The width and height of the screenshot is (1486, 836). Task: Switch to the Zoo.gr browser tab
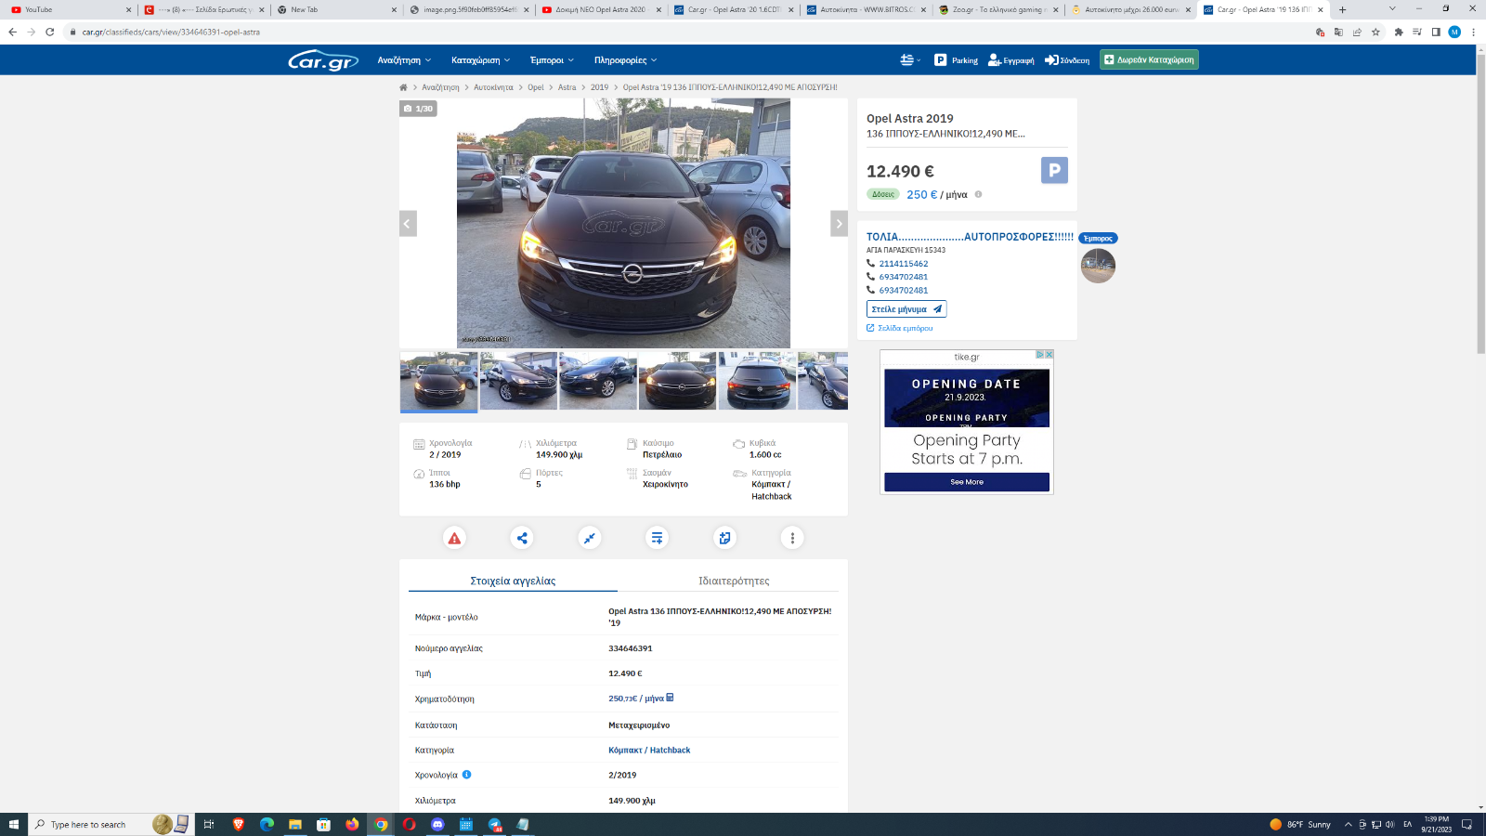pos(998,9)
